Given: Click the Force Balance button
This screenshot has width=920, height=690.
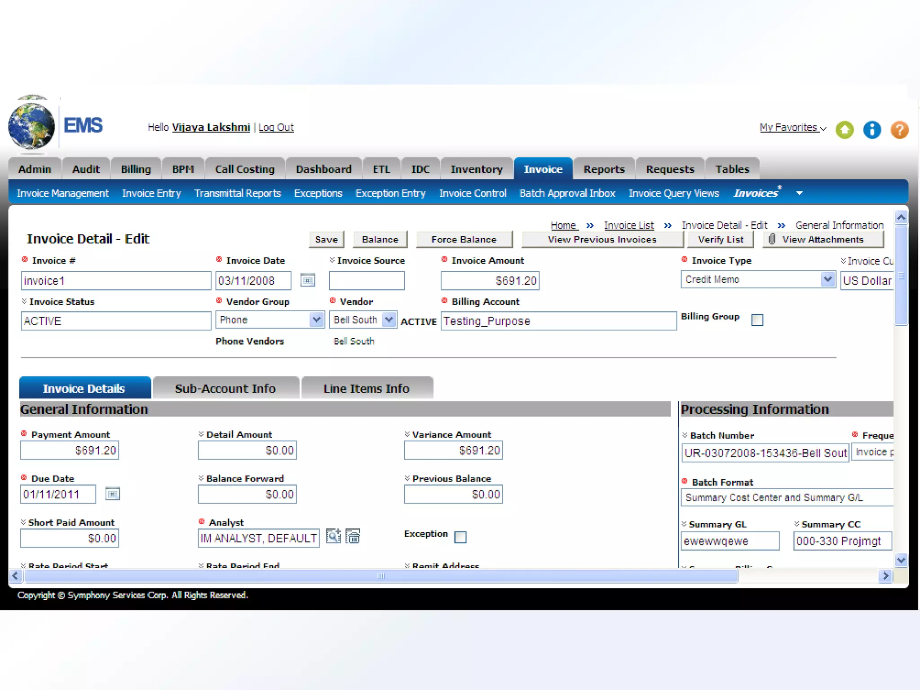Looking at the screenshot, I should (x=464, y=239).
